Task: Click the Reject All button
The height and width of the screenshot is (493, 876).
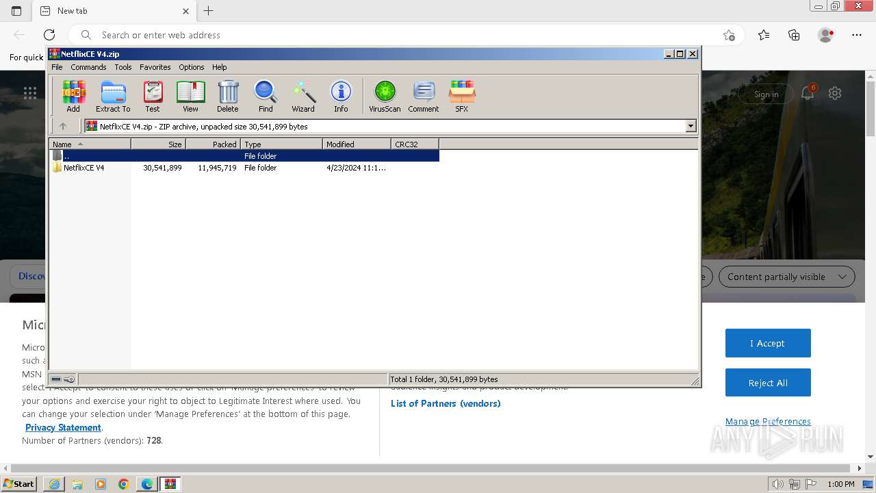Action: coord(768,383)
